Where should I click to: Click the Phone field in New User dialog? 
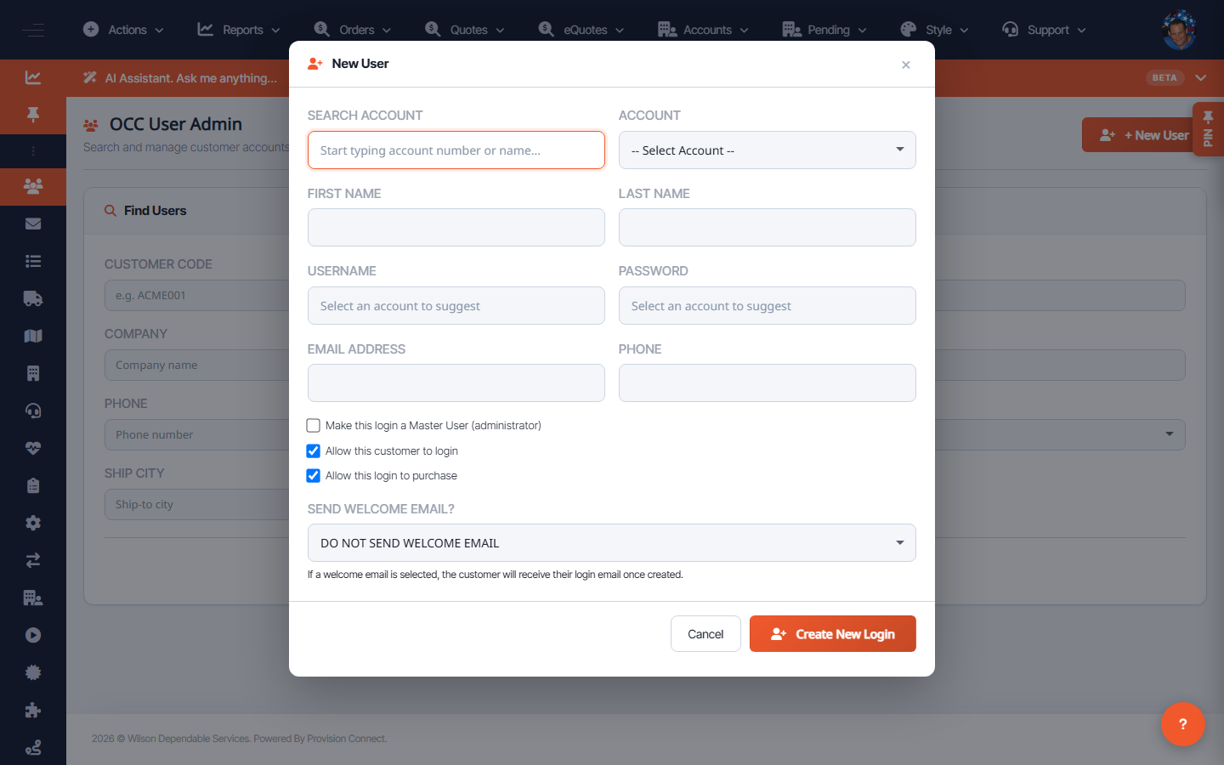[x=767, y=383]
